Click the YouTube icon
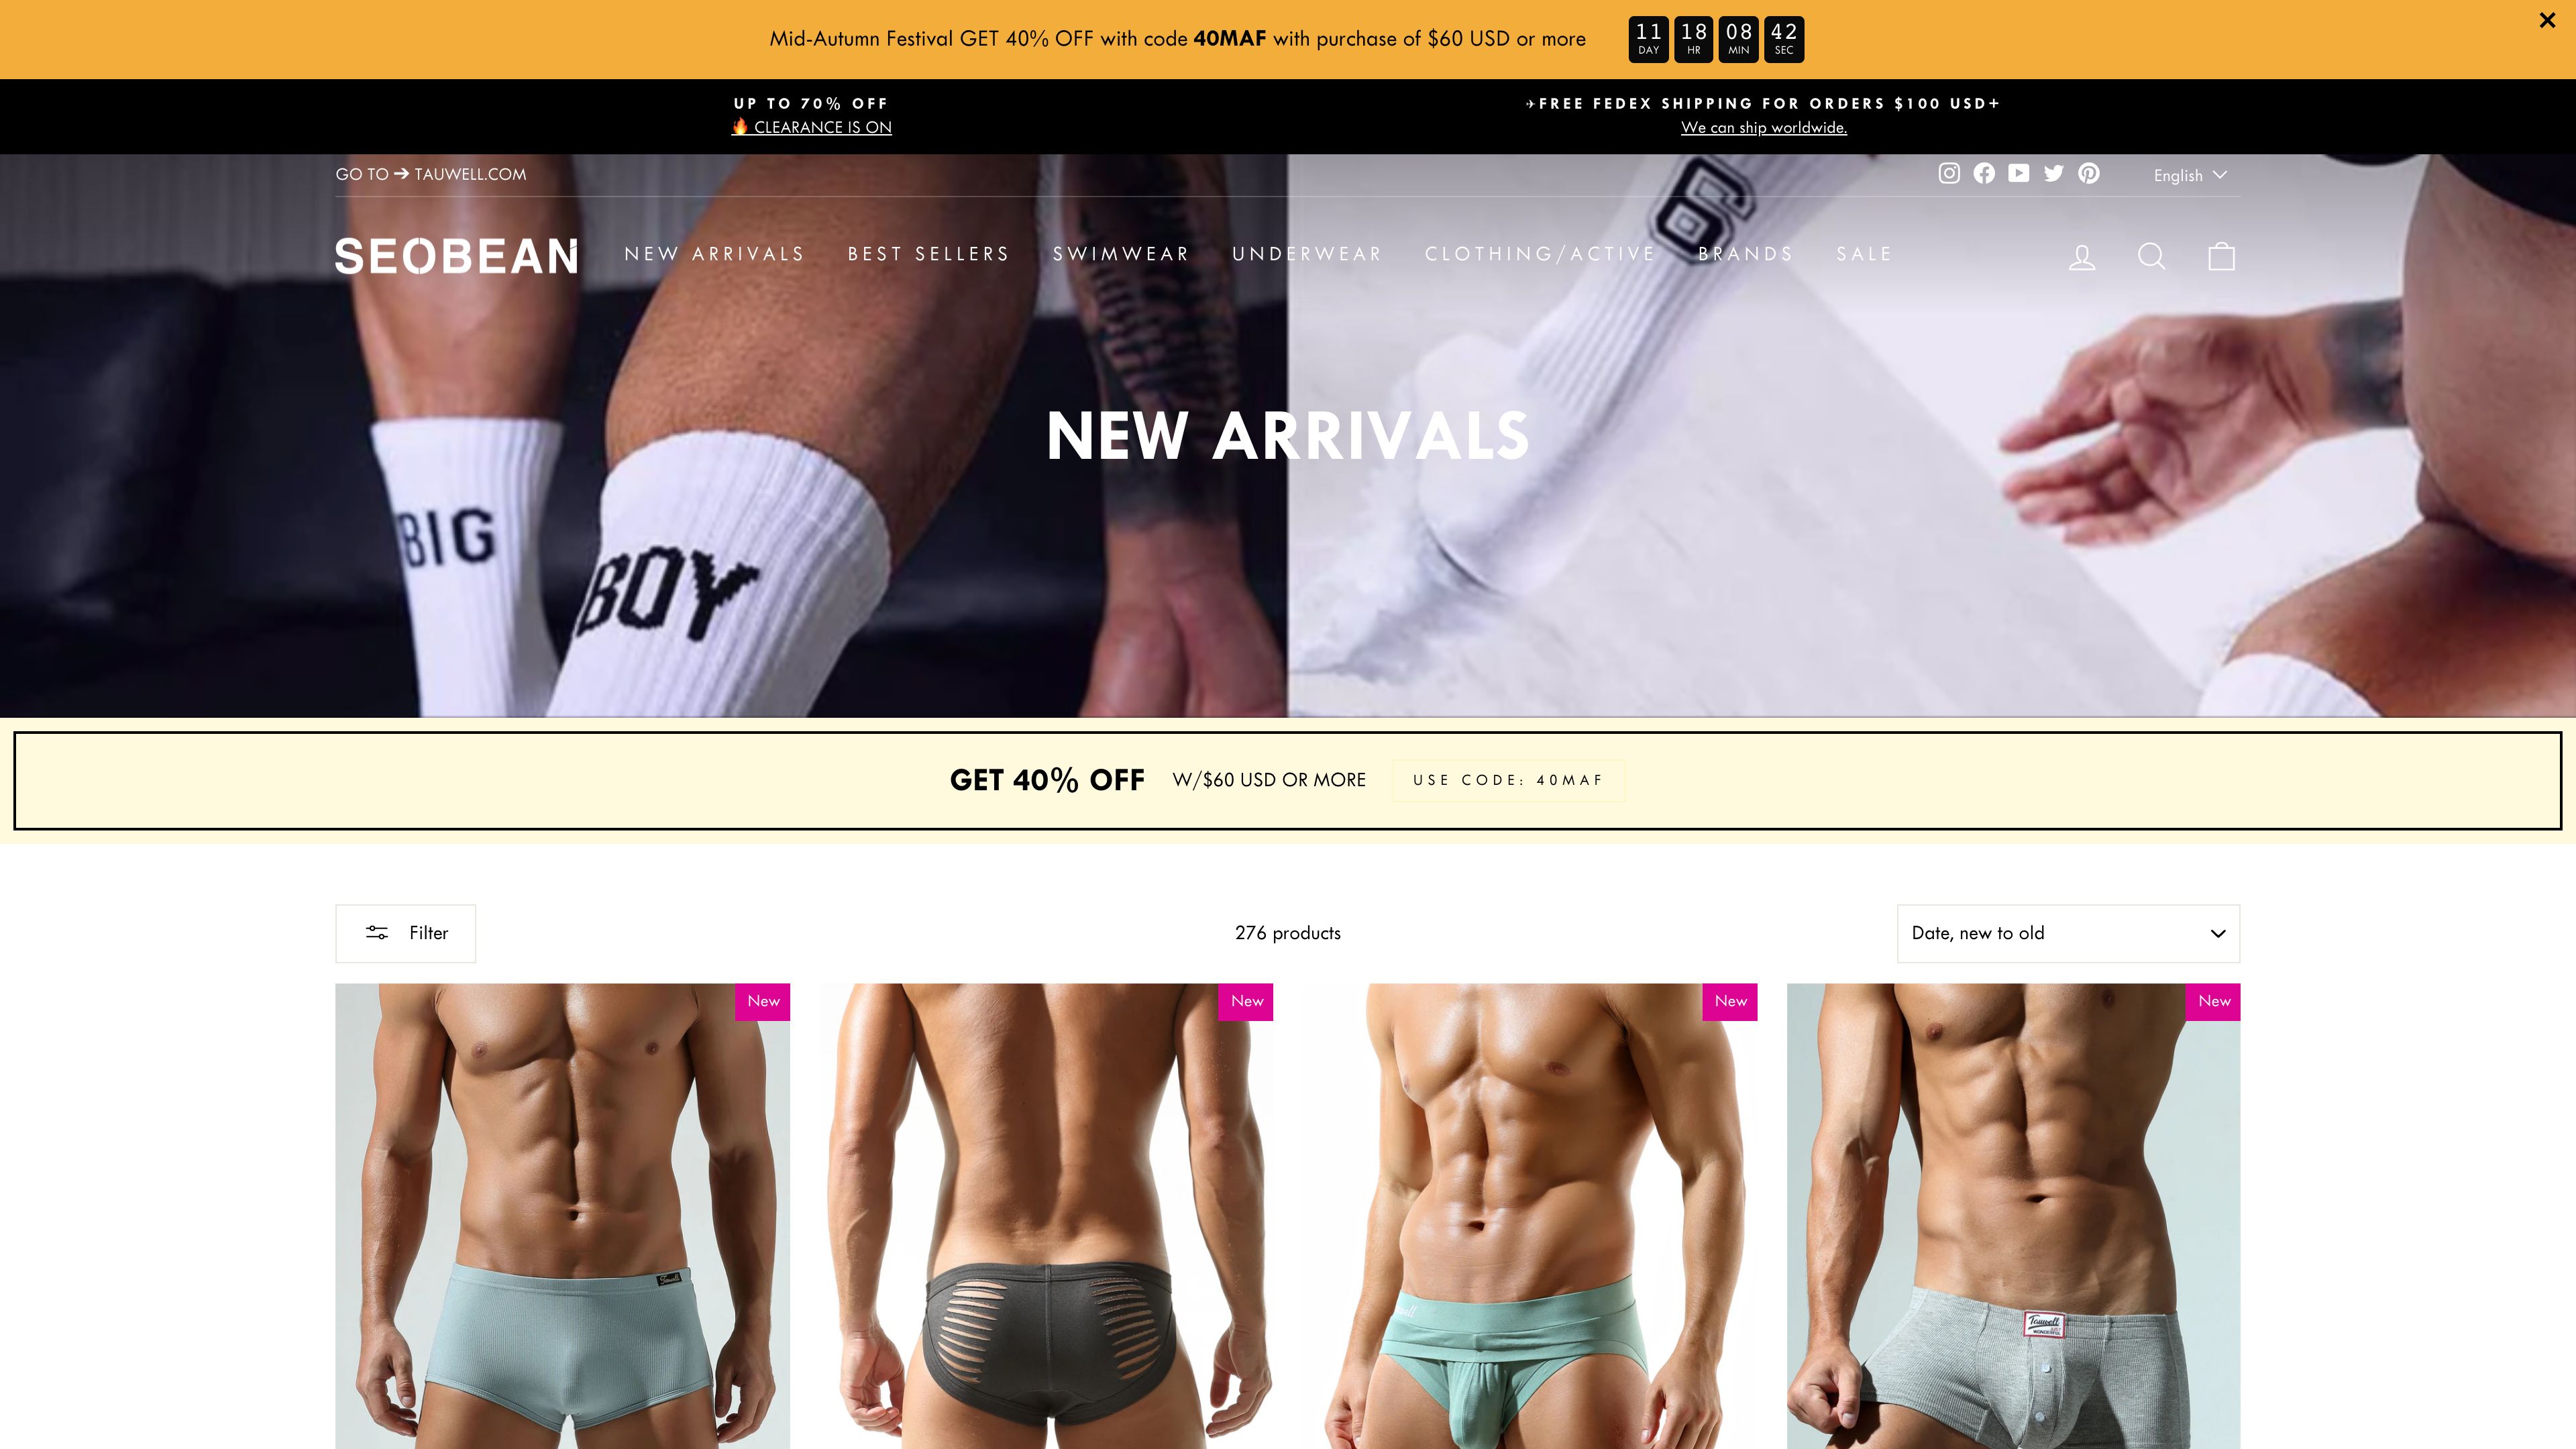This screenshot has height=1449, width=2576. [2019, 173]
